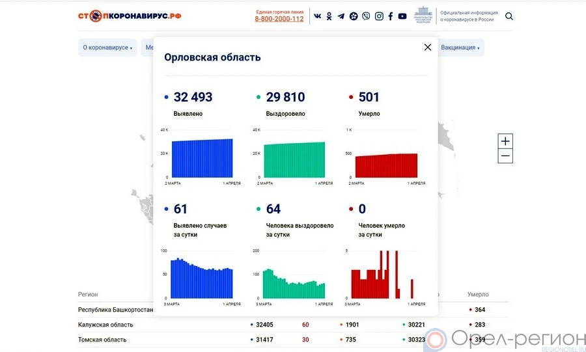
Task: Open the Telegram channel icon
Action: (x=341, y=16)
